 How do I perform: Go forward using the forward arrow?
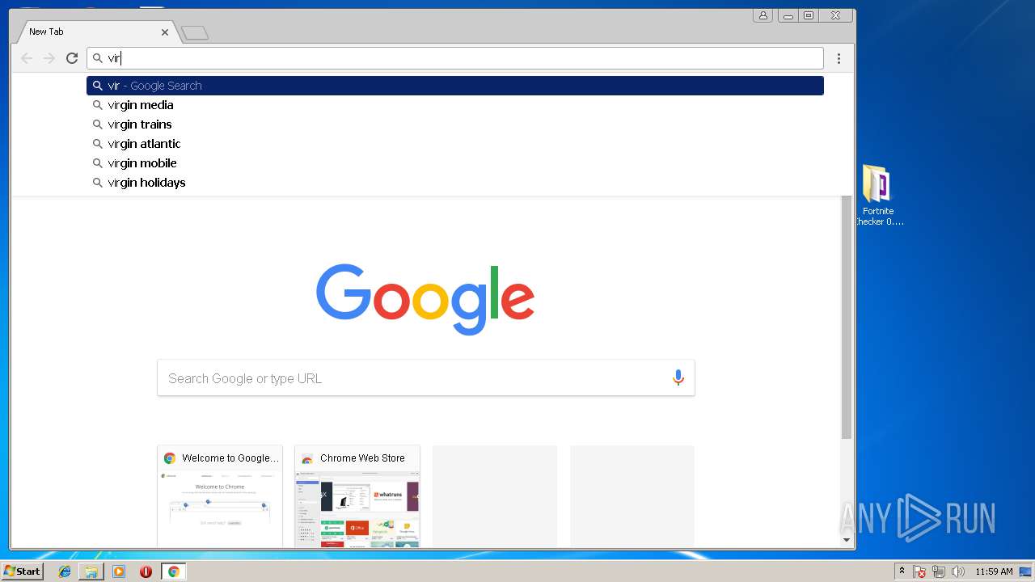tap(49, 58)
